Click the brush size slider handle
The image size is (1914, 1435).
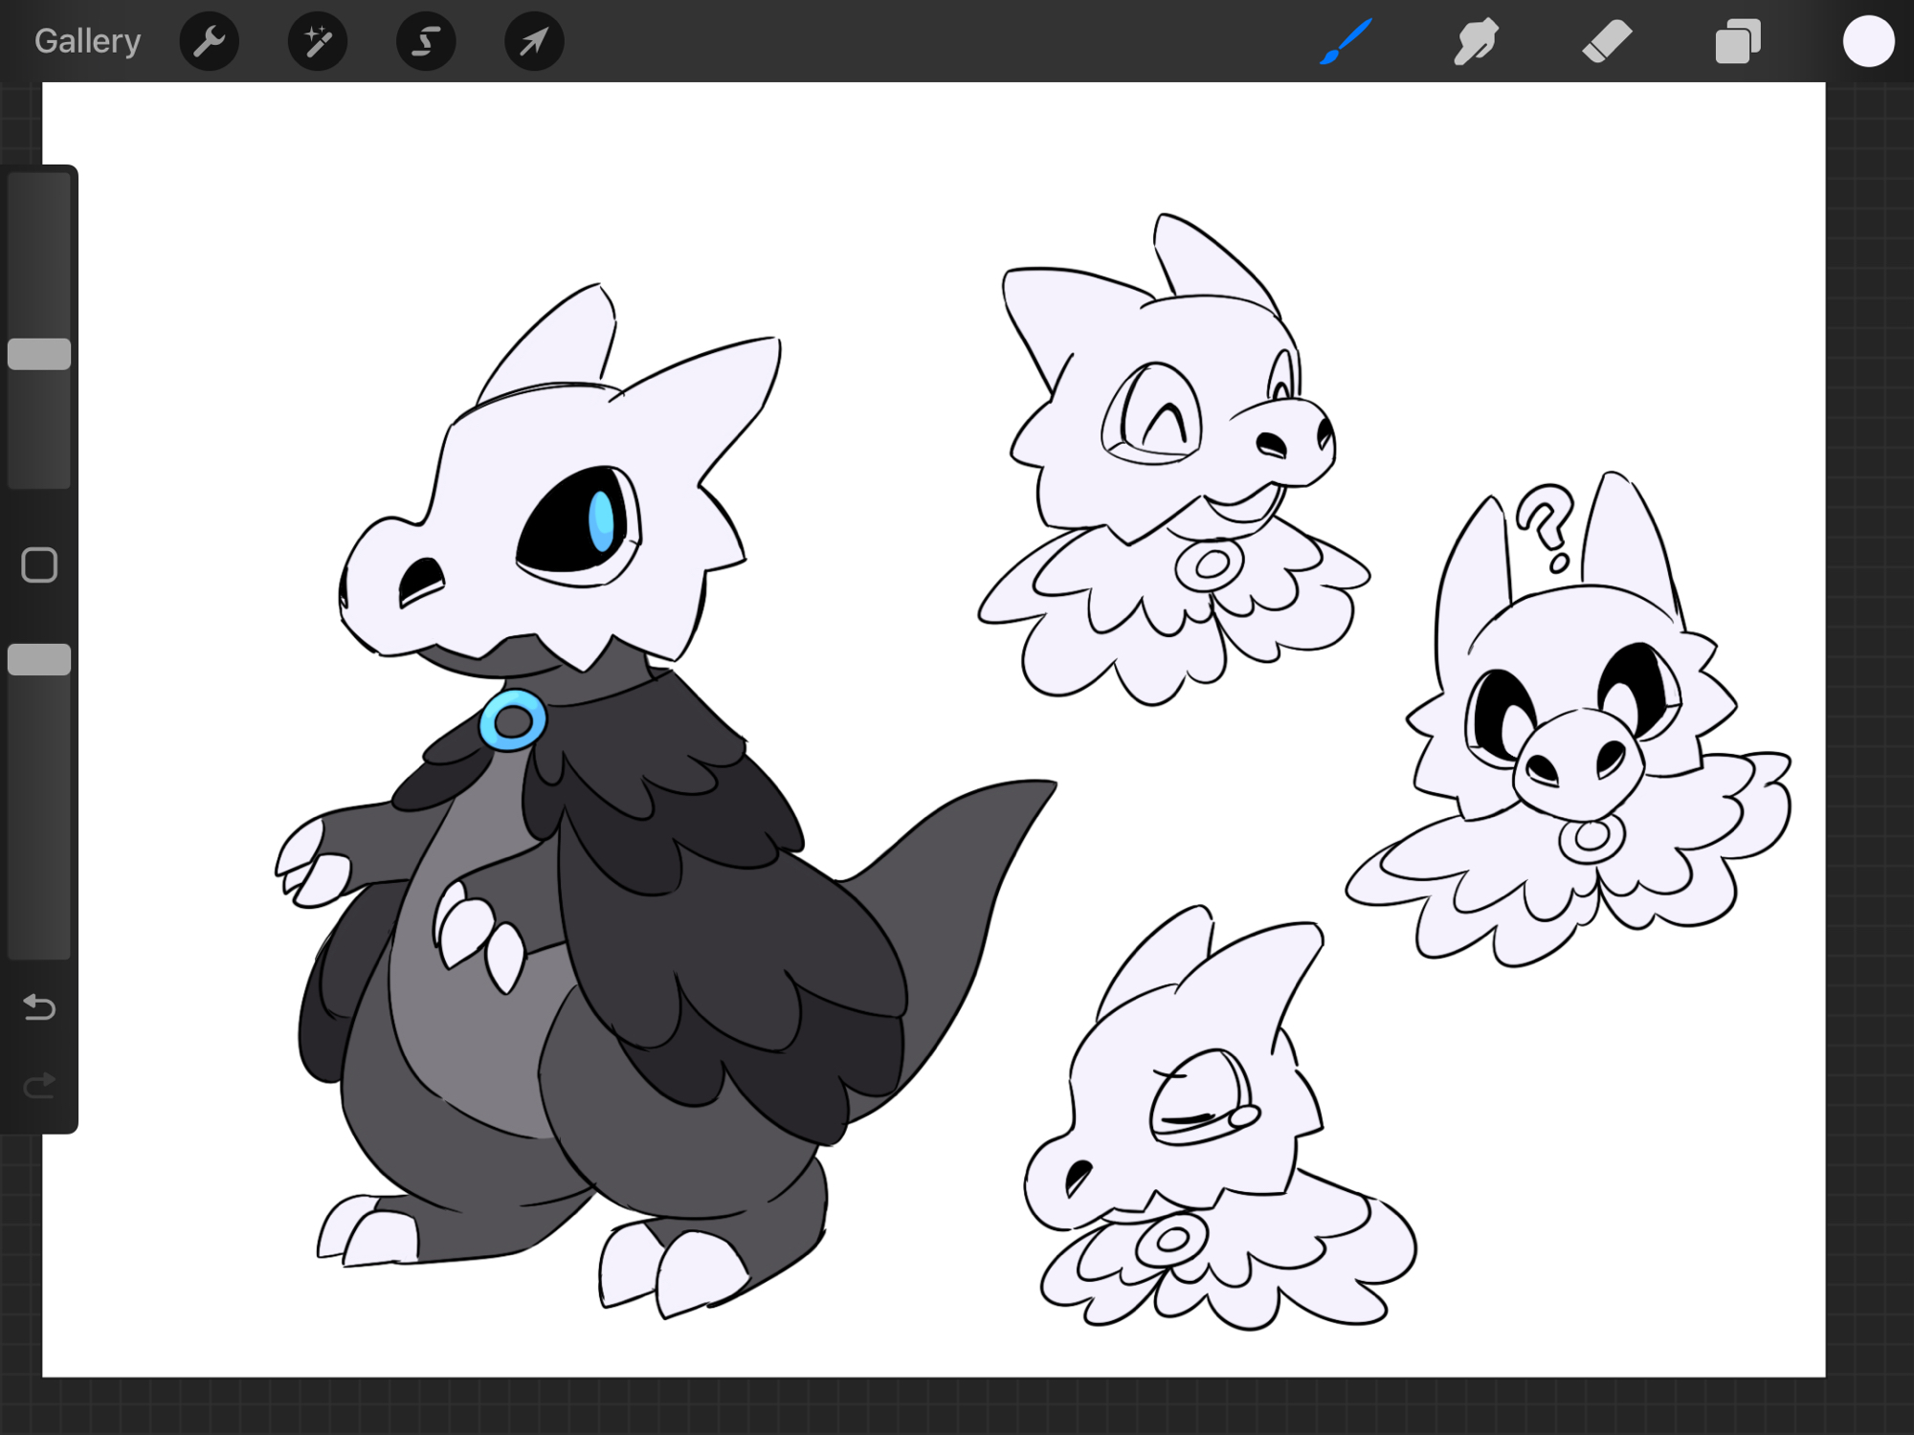(x=39, y=354)
